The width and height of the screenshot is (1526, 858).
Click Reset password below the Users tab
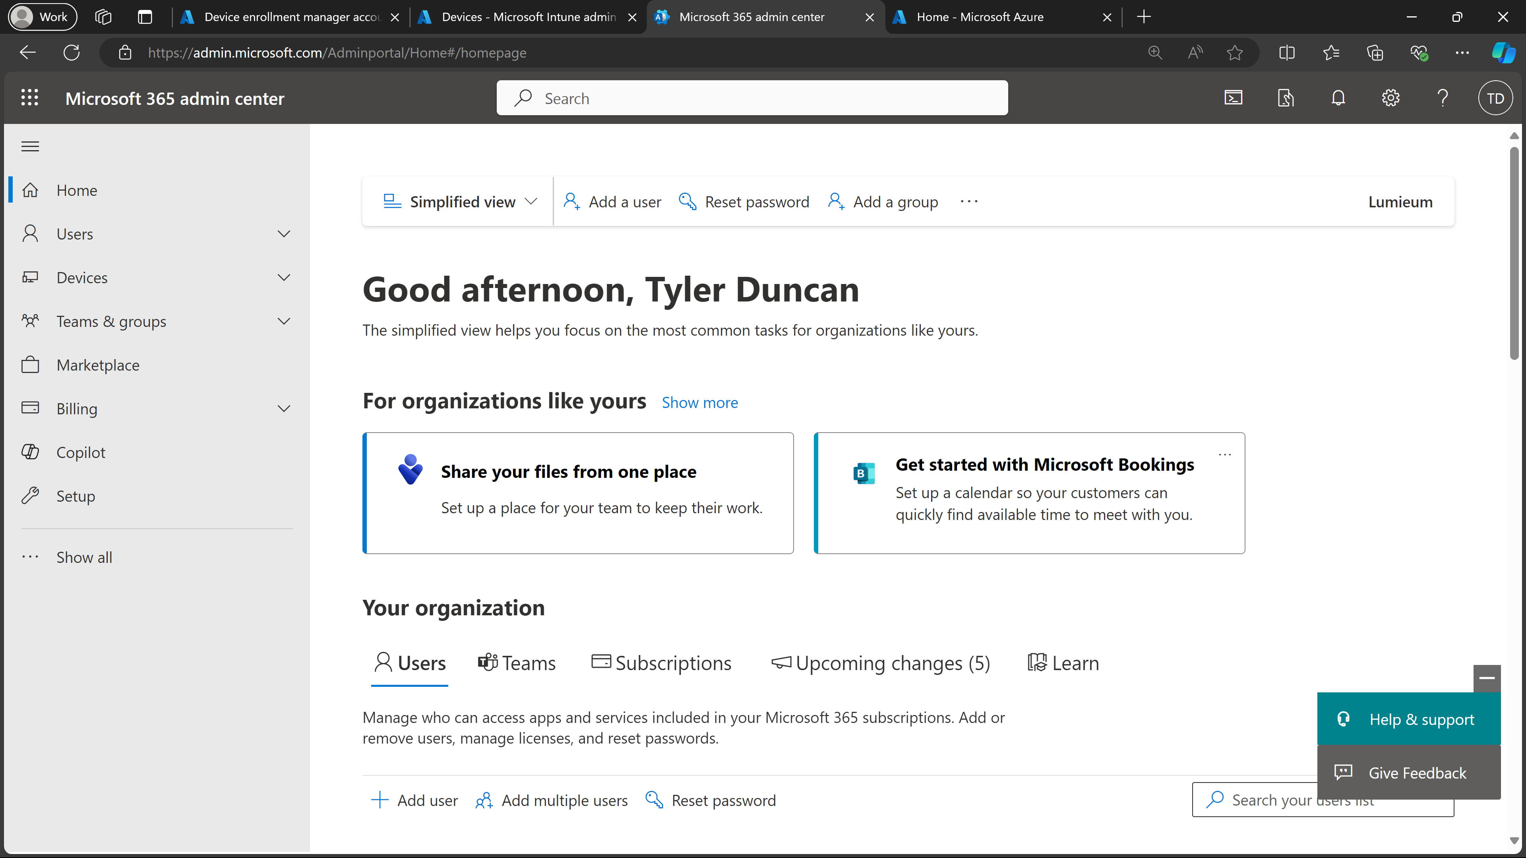coord(710,800)
